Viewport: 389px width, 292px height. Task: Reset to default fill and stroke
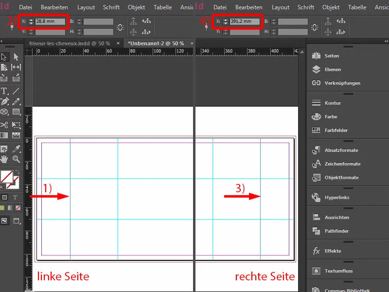click(x=2, y=187)
